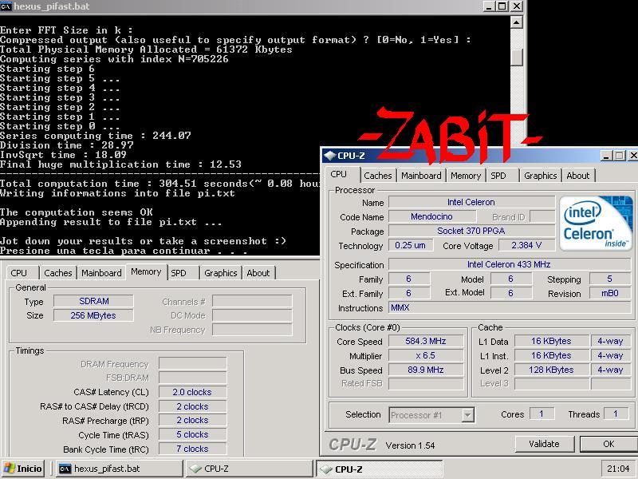
Task: Click the Instructions field showing MMX
Action: click(509, 307)
